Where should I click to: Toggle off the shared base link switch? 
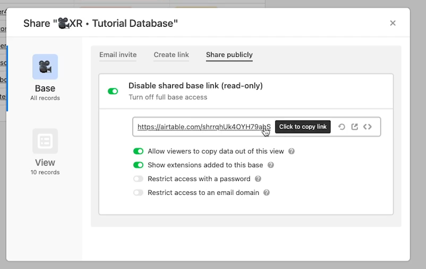[x=113, y=91]
